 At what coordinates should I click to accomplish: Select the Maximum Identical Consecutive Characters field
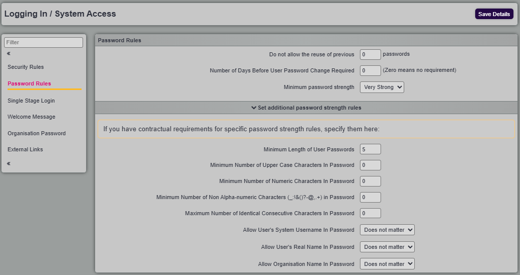pyautogui.click(x=370, y=213)
